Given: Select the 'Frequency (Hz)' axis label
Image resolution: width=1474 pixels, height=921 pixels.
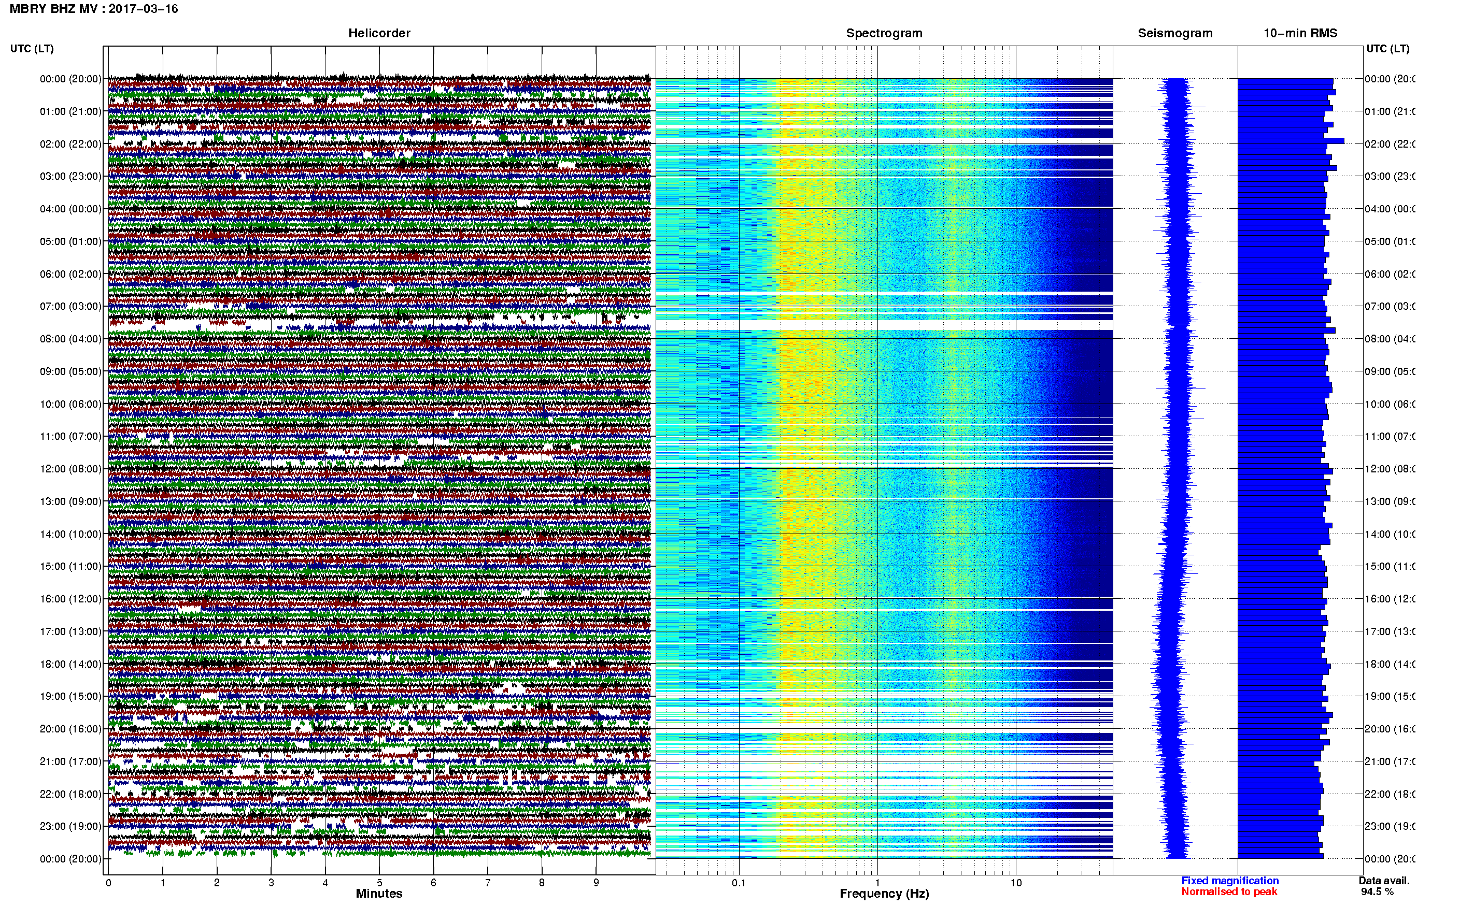Looking at the screenshot, I should pos(884,894).
